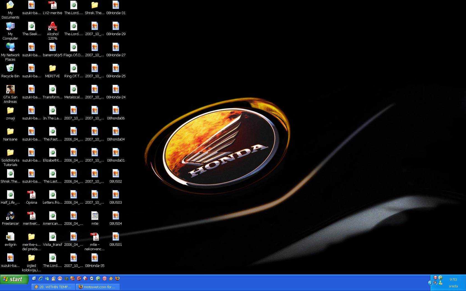This screenshot has height=291, width=466.
Task: Select the 08US01 image file
Action: 116,239
